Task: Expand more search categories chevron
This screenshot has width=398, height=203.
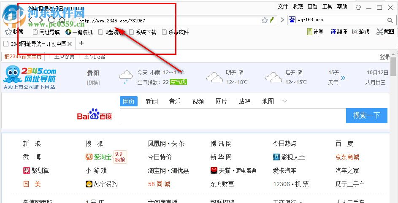Action: click(284, 101)
